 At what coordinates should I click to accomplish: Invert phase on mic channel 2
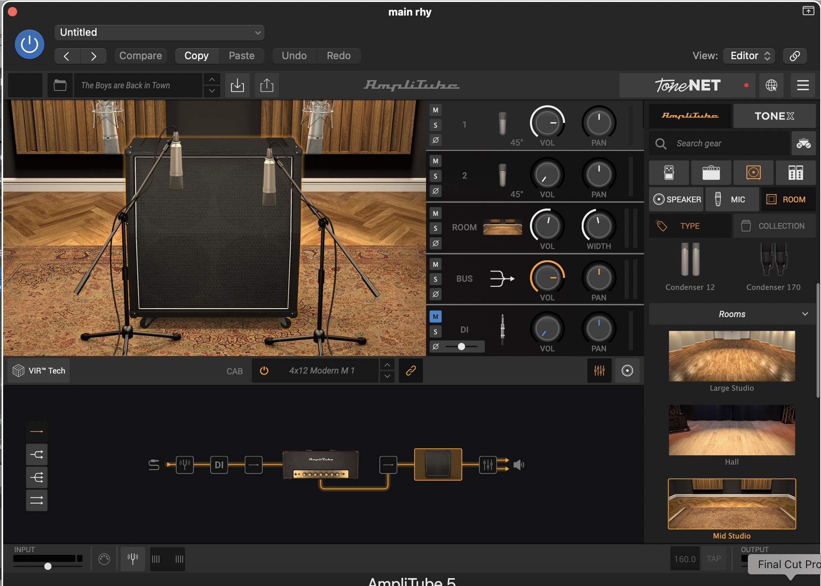(x=435, y=191)
